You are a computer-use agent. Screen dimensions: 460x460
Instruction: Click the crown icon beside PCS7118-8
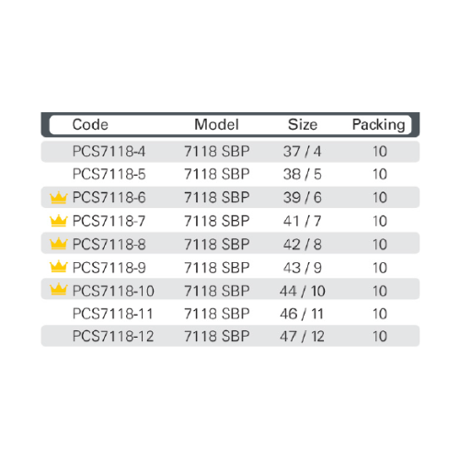coord(58,244)
